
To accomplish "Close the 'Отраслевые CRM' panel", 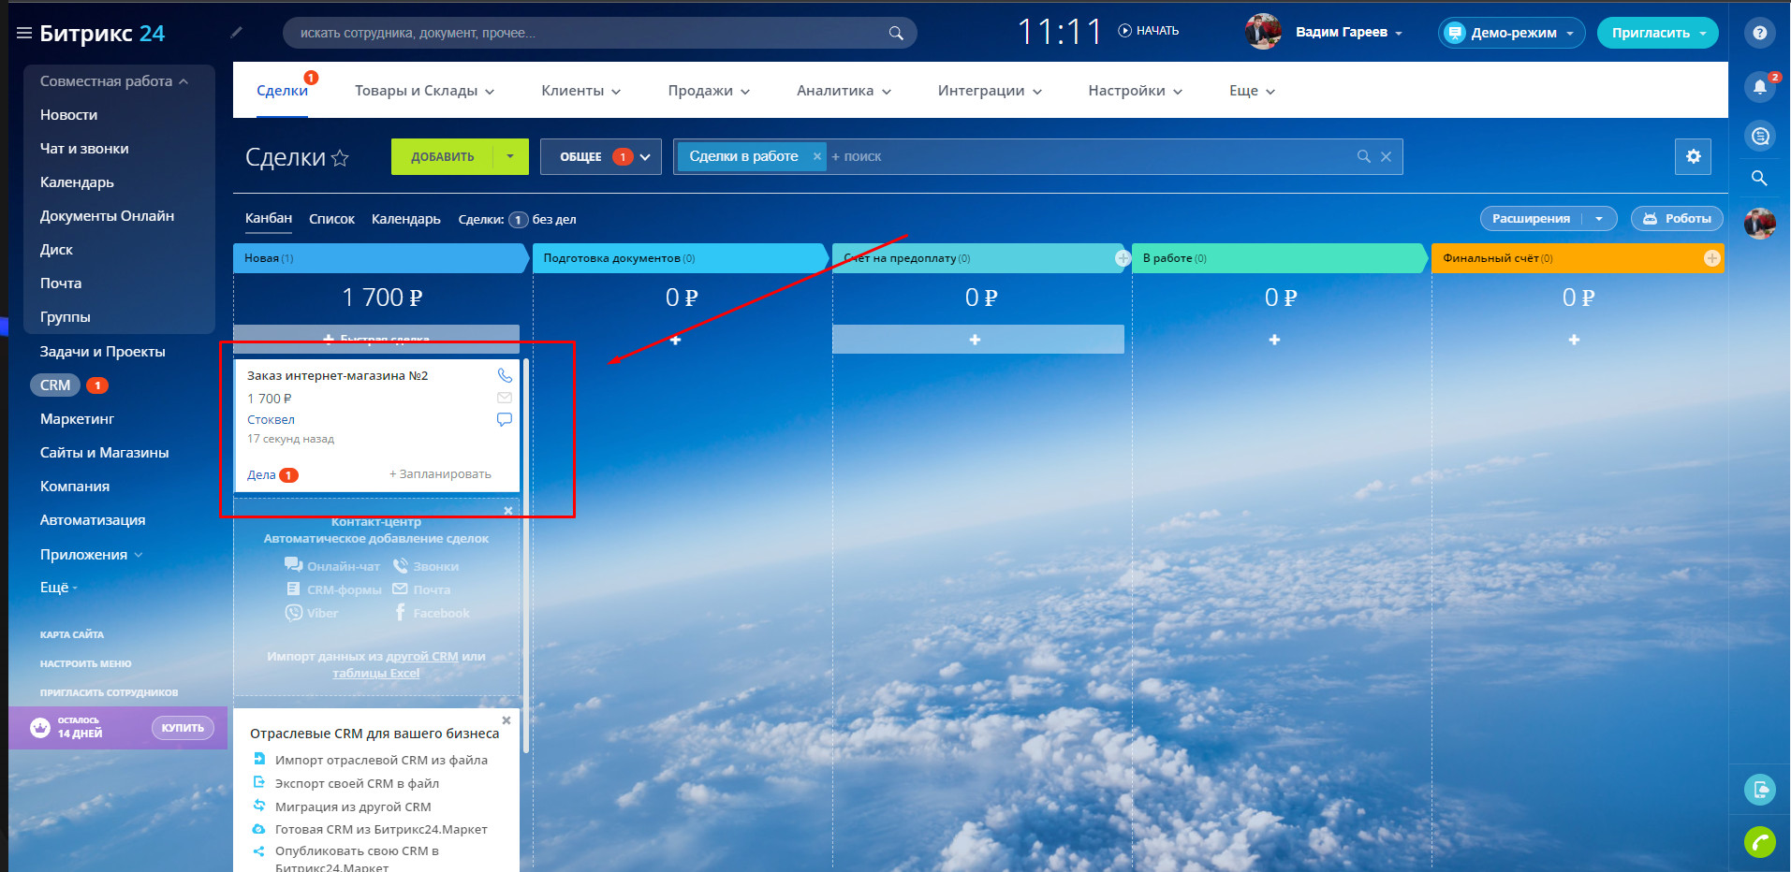I will 506,720.
